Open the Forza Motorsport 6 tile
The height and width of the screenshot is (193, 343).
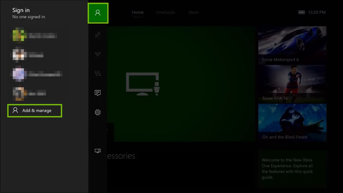pyautogui.click(x=292, y=44)
